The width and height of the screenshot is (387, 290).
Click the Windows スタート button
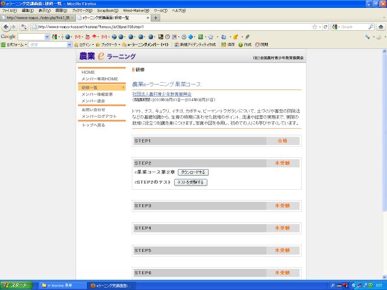coord(15,285)
